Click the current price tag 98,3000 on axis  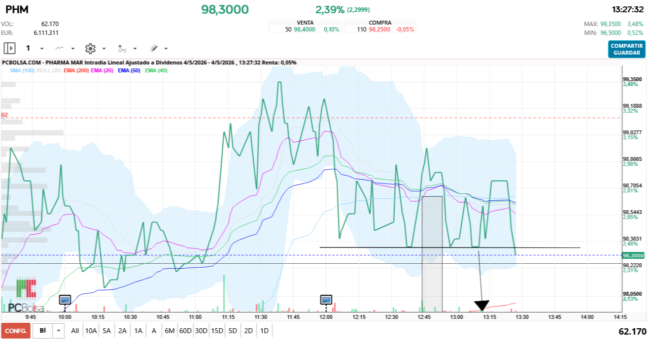(x=633, y=255)
